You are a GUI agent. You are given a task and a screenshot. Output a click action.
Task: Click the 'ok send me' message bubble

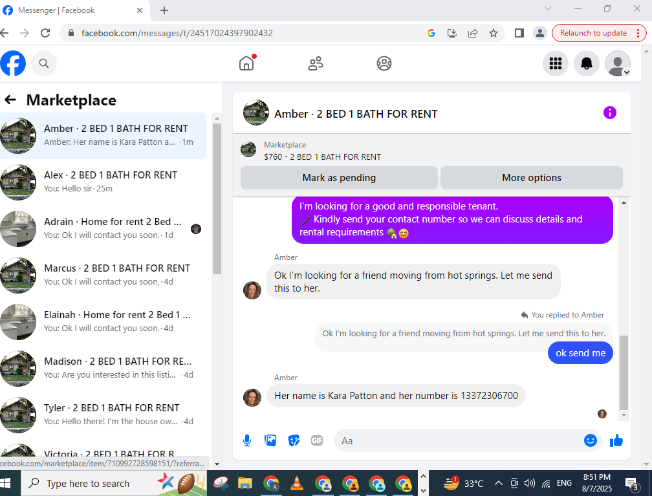[580, 353]
